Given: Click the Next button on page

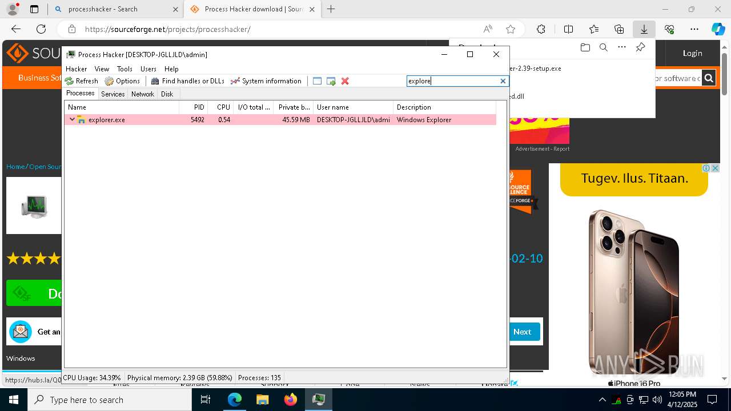Looking at the screenshot, I should coord(522,332).
